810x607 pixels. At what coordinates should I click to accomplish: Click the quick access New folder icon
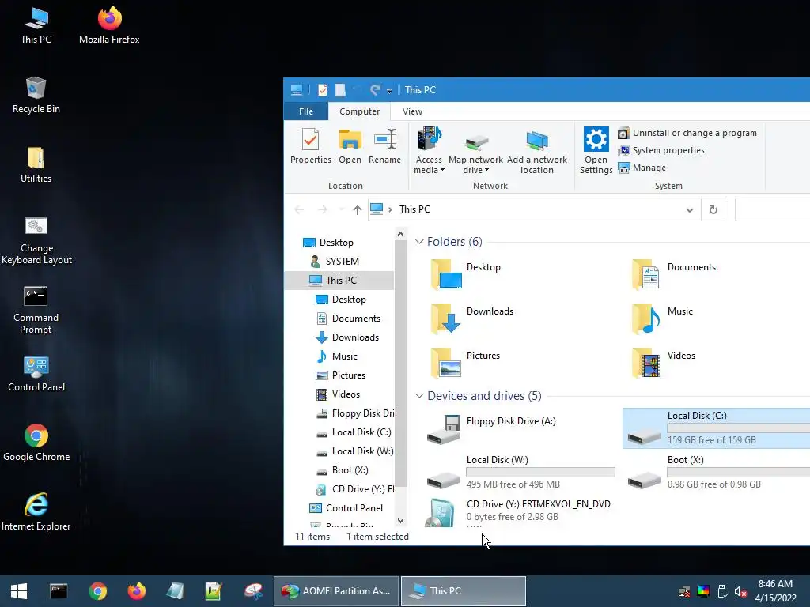(x=340, y=90)
